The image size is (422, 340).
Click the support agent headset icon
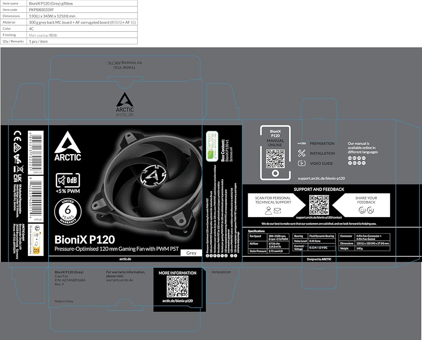268,210
